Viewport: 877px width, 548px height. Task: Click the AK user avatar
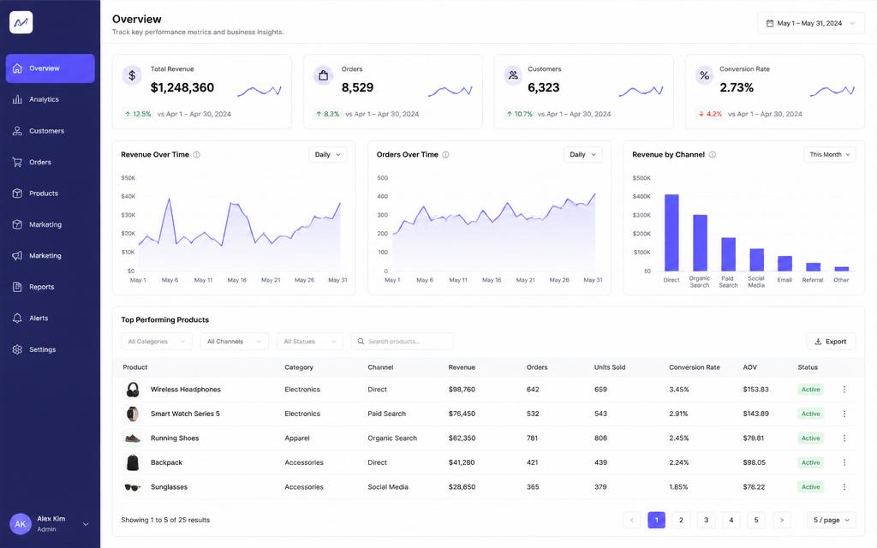[x=21, y=524]
